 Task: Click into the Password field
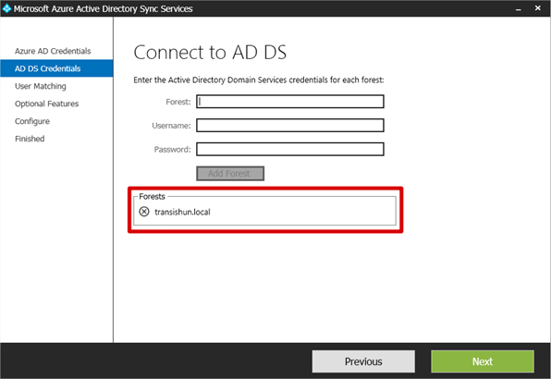tap(290, 149)
